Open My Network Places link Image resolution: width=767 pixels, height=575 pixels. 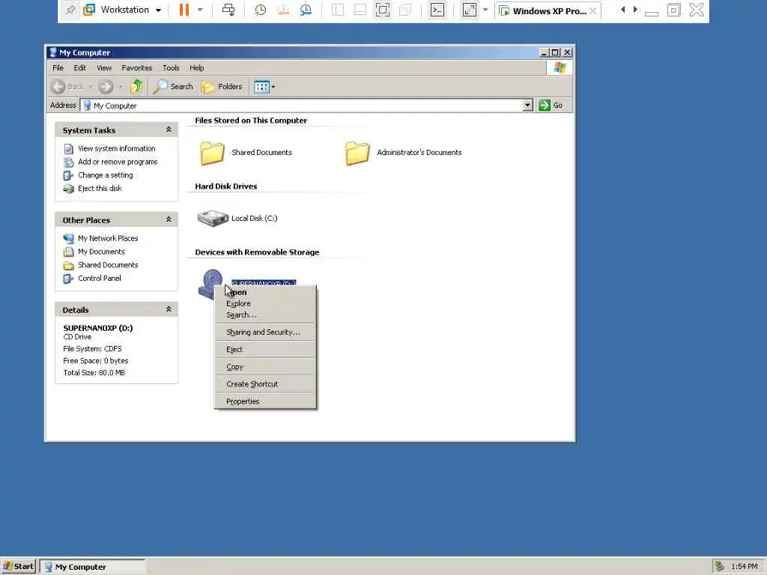(108, 238)
